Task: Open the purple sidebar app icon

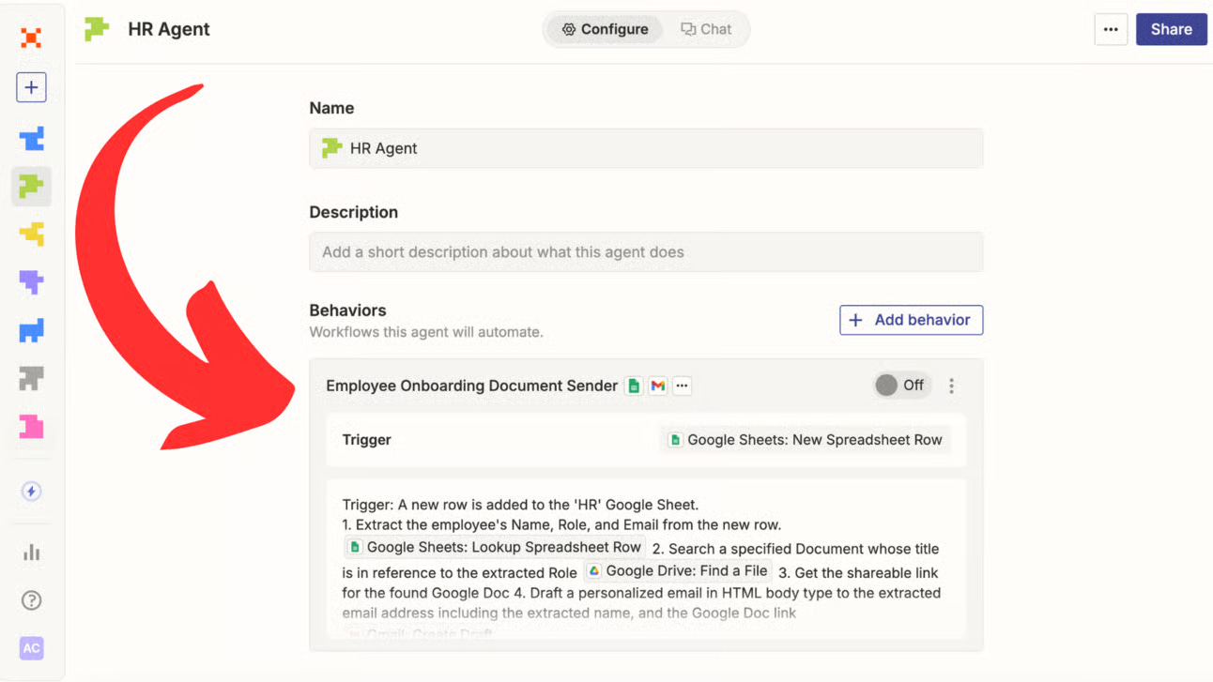Action: tap(31, 281)
